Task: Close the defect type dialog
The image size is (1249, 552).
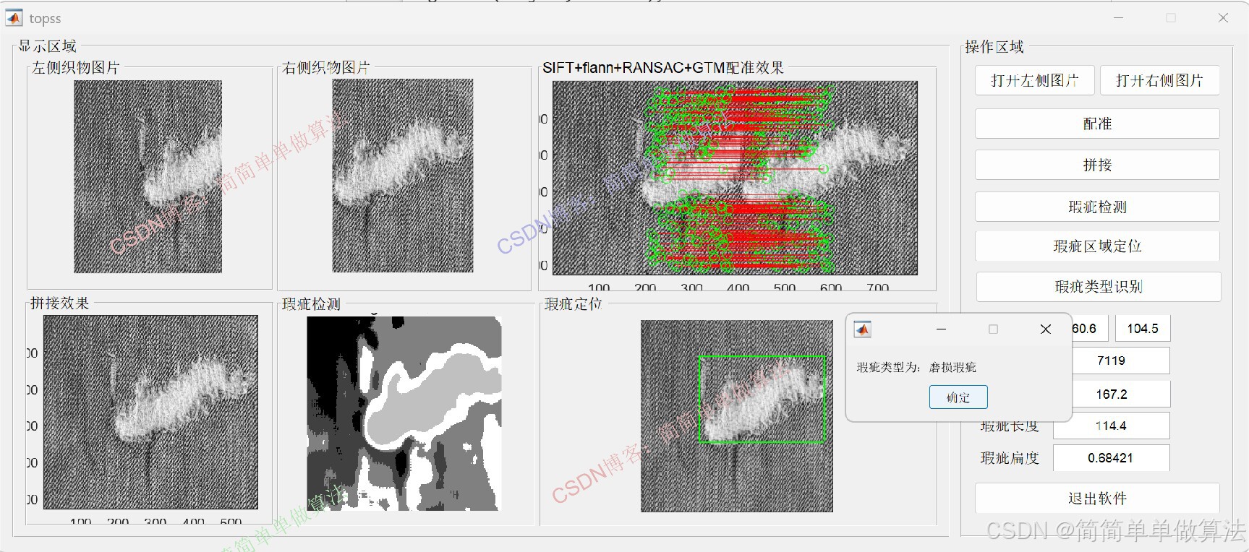Action: 1045,329
